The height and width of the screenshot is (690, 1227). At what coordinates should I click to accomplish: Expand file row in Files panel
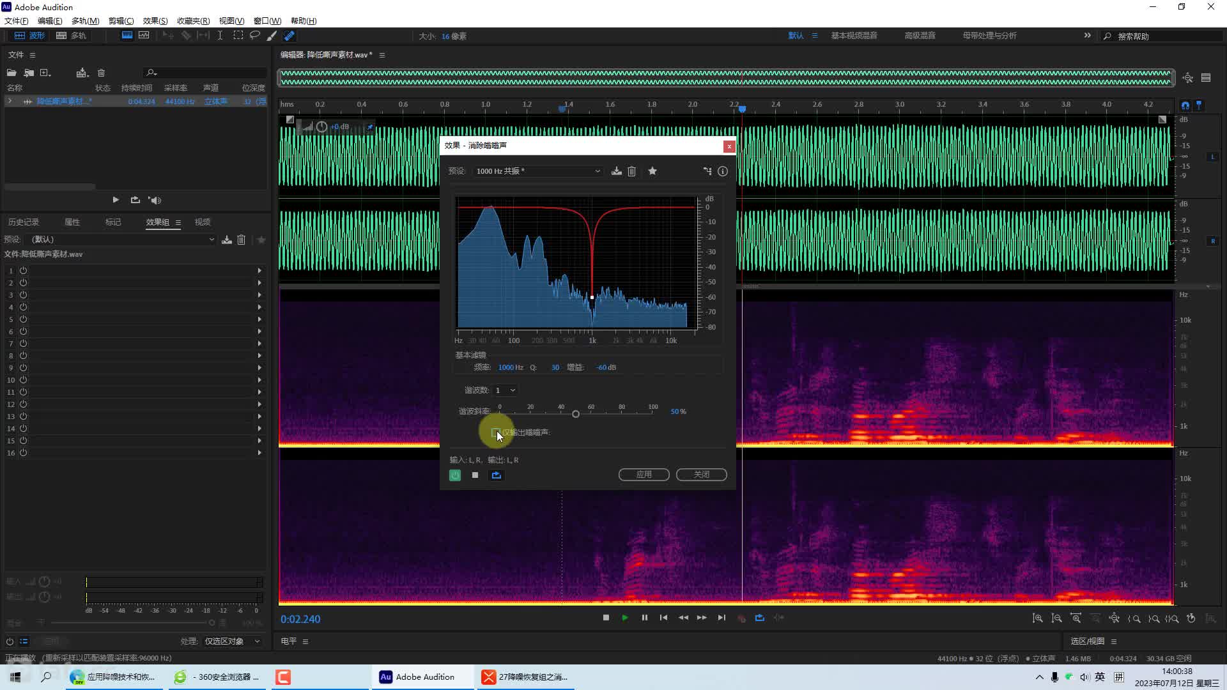[10, 101]
